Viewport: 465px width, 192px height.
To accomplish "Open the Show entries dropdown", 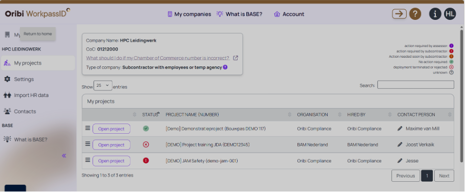I will pyautogui.click(x=103, y=85).
